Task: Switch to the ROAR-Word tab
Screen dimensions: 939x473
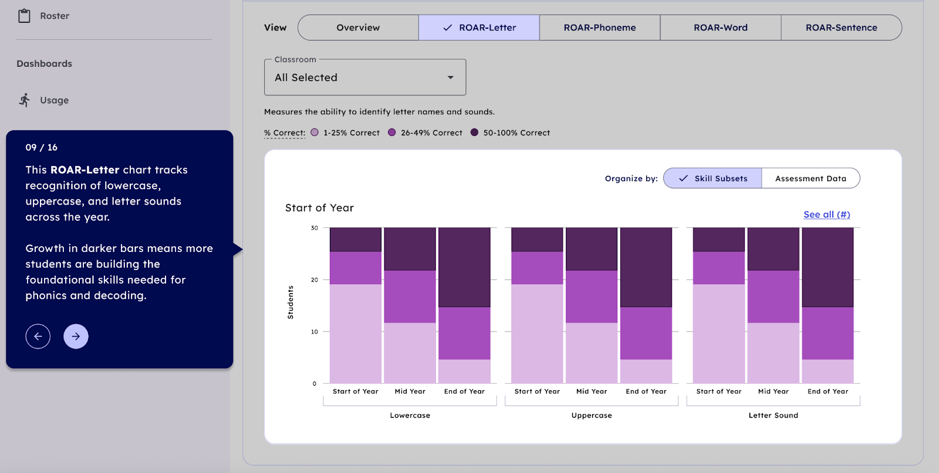Action: click(x=721, y=28)
